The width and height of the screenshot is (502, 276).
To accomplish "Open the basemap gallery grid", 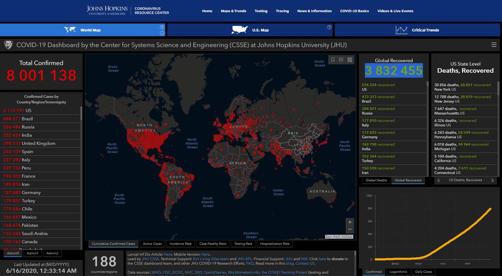I will tap(350, 60).
